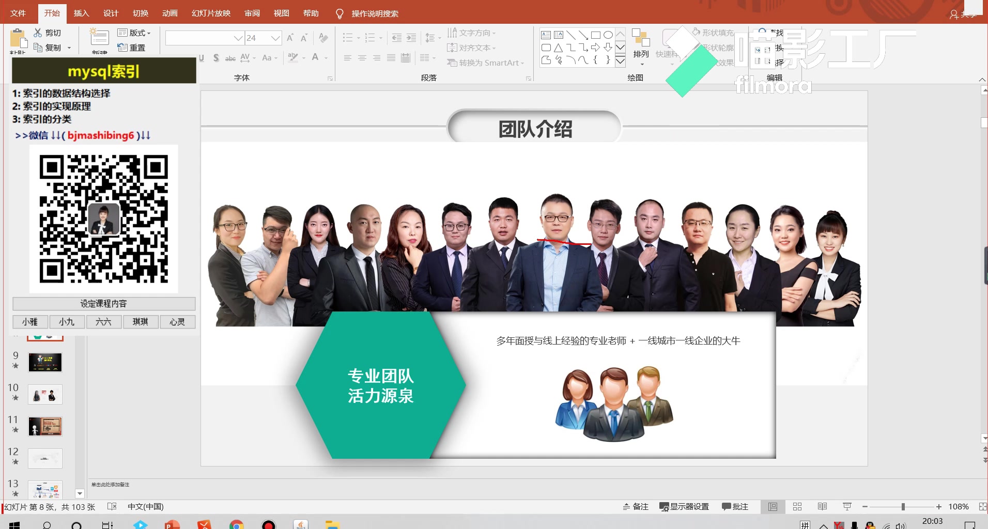Select the rectangle shape in gallery
The width and height of the screenshot is (988, 529).
point(596,35)
